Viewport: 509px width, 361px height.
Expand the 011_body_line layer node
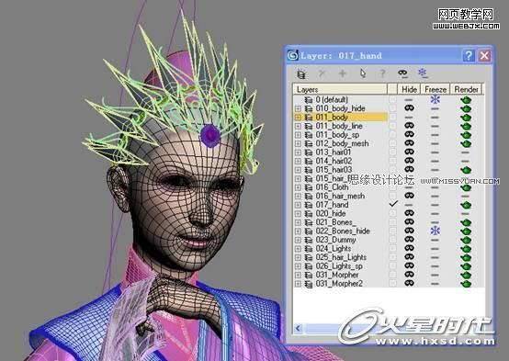298,126
